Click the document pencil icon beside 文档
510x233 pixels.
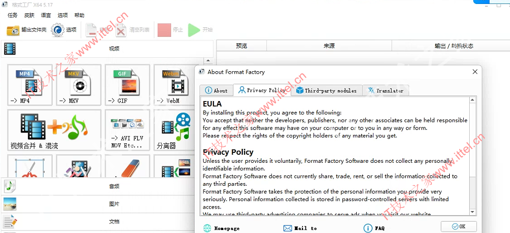[x=10, y=222]
